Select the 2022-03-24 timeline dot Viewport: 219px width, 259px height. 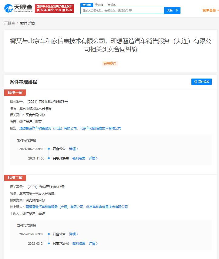click(x=49, y=244)
